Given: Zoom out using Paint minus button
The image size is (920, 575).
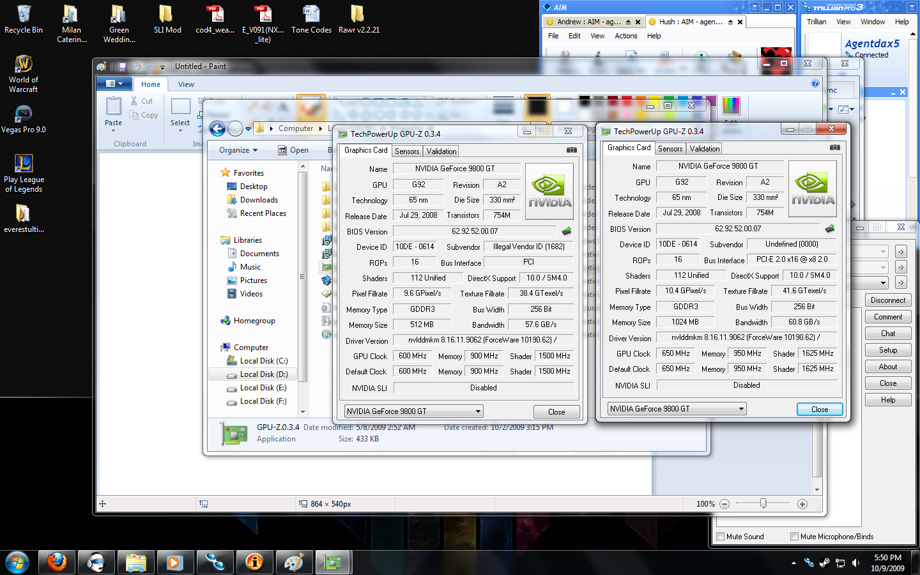Looking at the screenshot, I should click(724, 504).
